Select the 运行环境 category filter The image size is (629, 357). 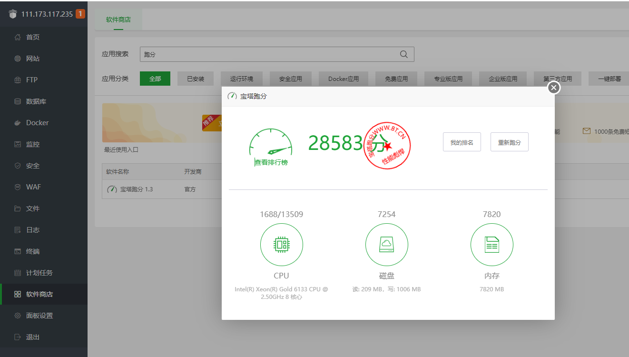[x=242, y=79]
